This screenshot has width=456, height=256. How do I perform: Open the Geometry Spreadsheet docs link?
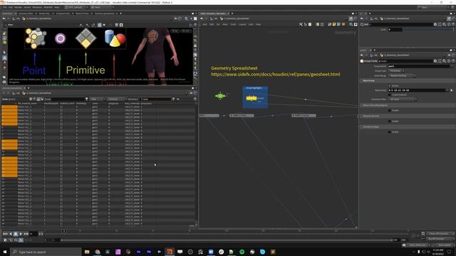point(276,74)
